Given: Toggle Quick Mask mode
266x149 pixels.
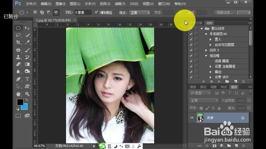Looking at the screenshot, I should click(x=18, y=116).
